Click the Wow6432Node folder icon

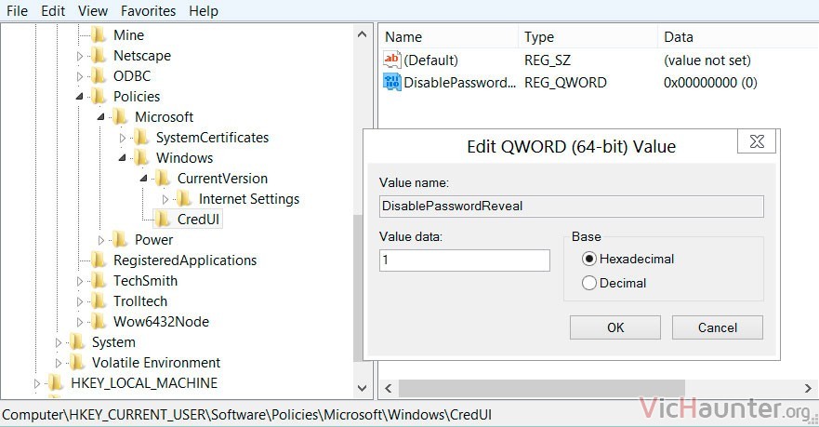[x=99, y=322]
